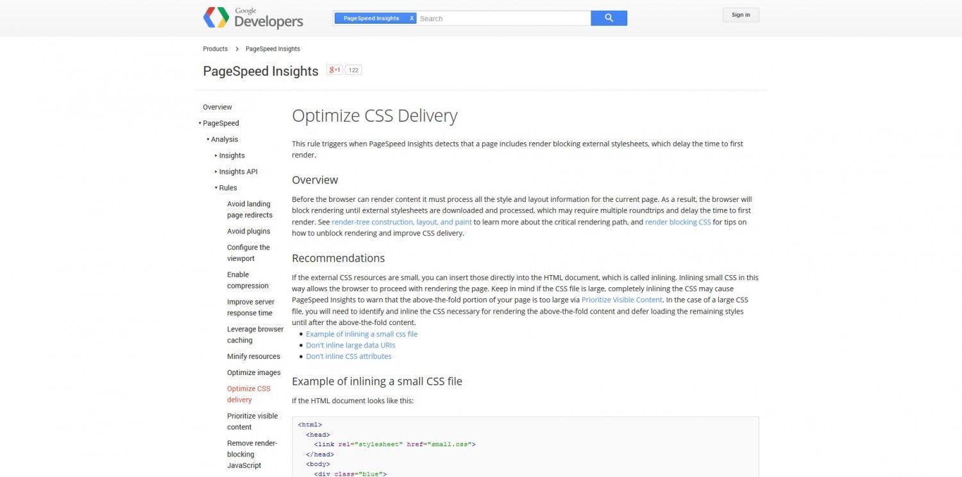This screenshot has height=477, width=962.
Task: Click the Example of inlining a small CSS file heading
Action: point(377,381)
